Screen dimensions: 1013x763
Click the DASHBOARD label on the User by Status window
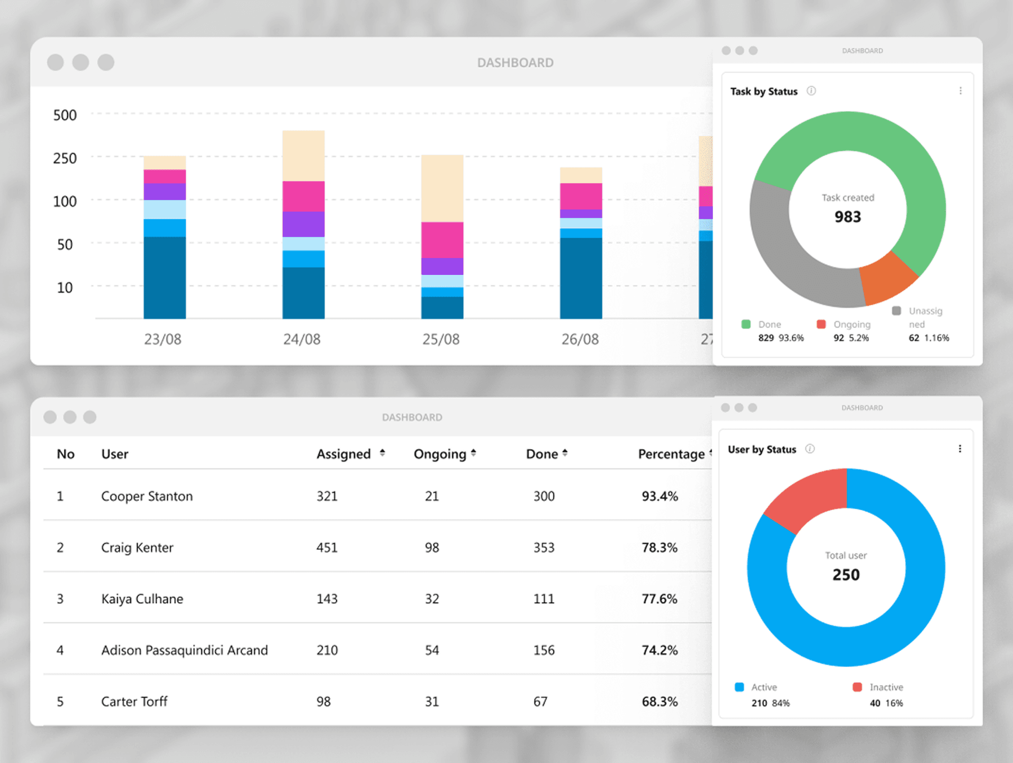(862, 407)
